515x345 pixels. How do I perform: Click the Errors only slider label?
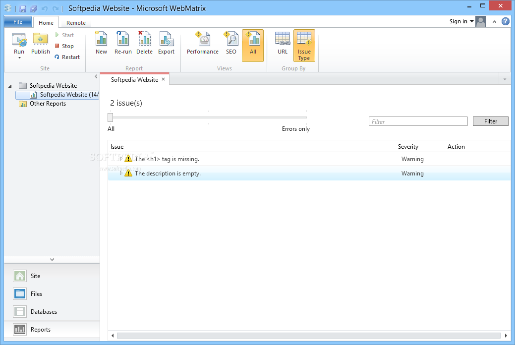coord(295,129)
